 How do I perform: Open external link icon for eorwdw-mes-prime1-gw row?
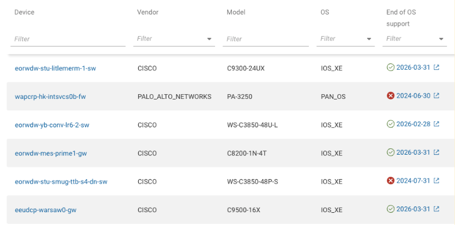click(x=436, y=152)
